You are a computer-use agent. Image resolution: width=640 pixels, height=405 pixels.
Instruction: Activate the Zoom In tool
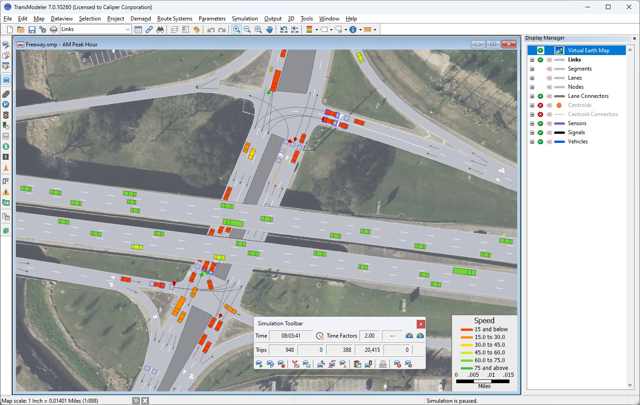[x=237, y=29]
